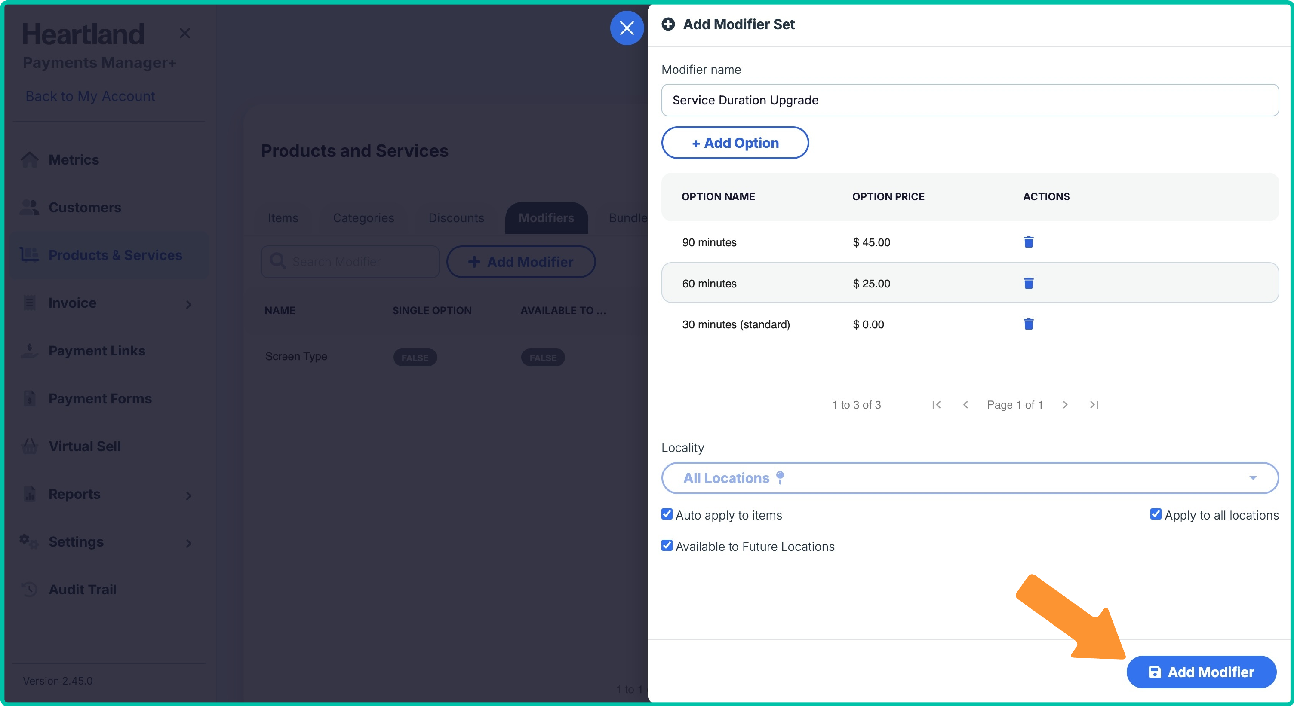Expand the Invoice submenu chevron
Viewport: 1294px width, 706px height.
pyautogui.click(x=189, y=304)
